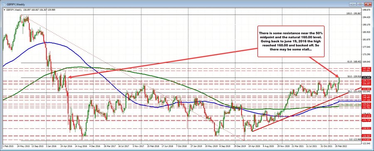Select the Fibonacci label 0.0 - 123.969
Image resolution: width=374 pixels, height=151 pixels.
point(355,139)
